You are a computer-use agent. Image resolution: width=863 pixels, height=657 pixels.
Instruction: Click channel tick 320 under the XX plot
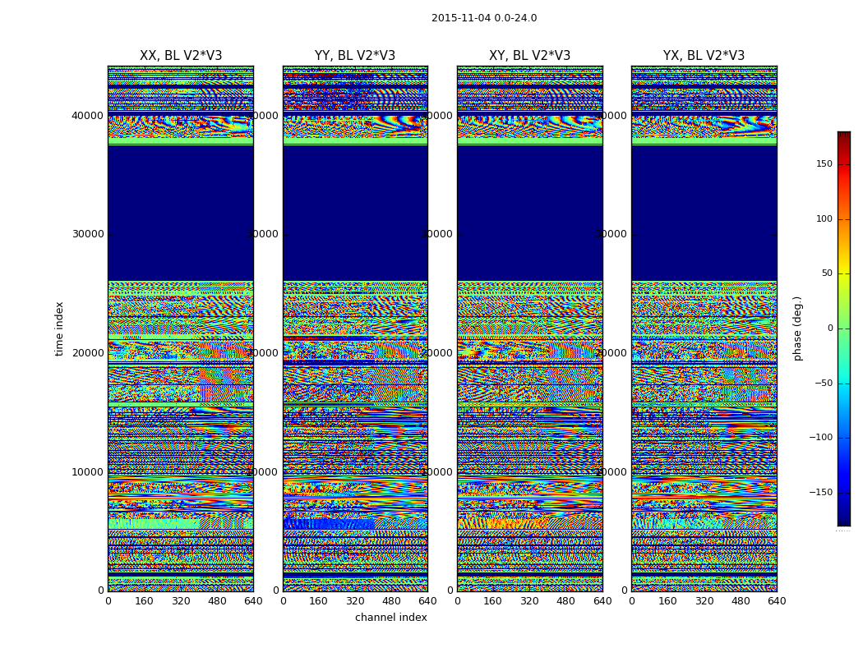point(181,601)
